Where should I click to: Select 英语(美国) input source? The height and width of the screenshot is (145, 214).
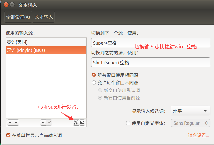(46, 42)
